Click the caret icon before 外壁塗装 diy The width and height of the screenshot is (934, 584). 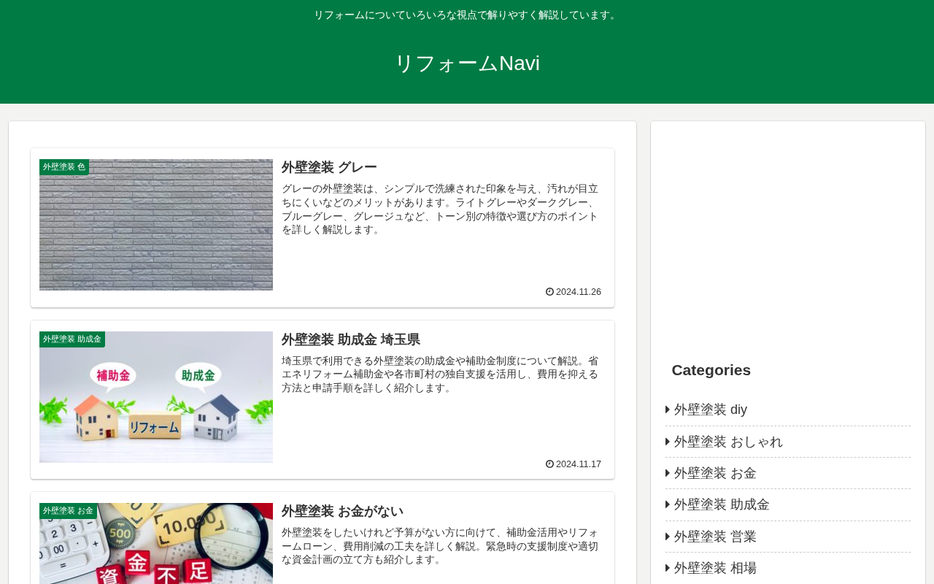click(668, 410)
